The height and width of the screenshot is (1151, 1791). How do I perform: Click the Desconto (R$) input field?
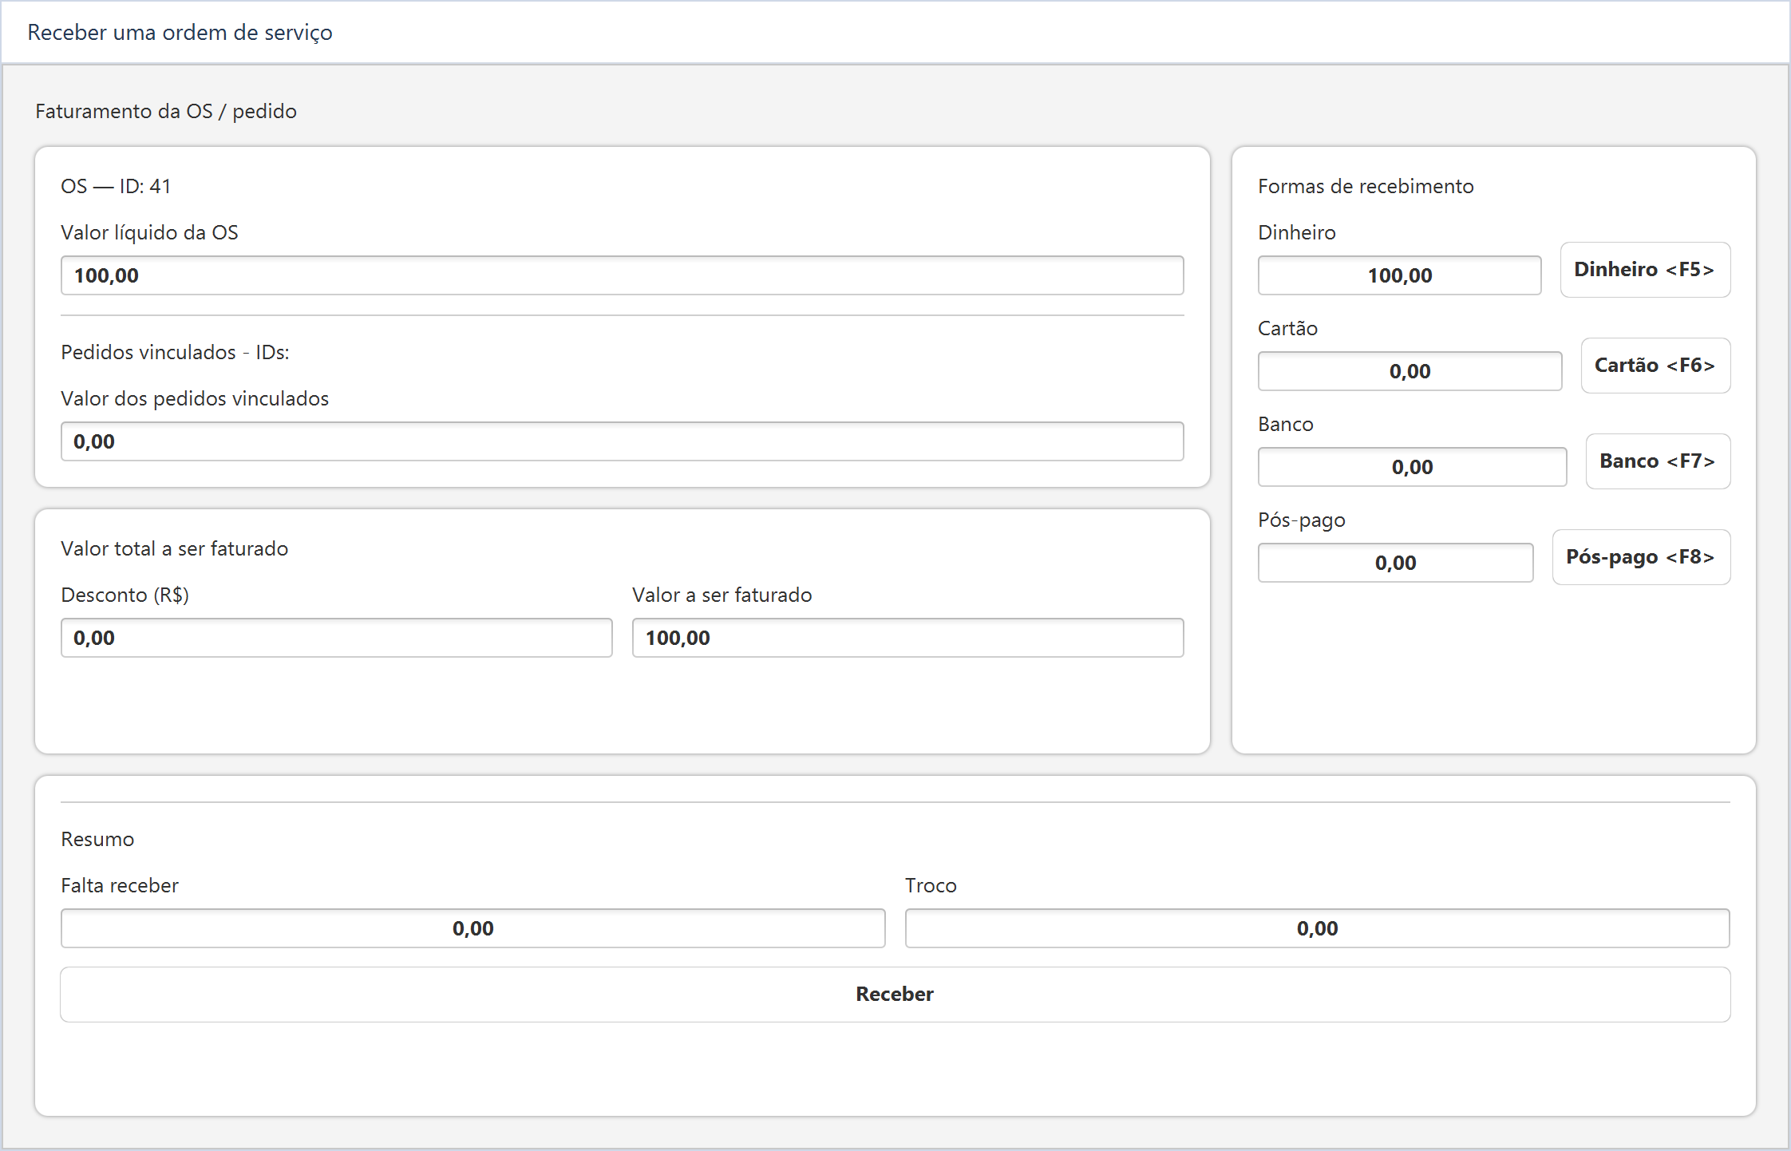pos(336,638)
